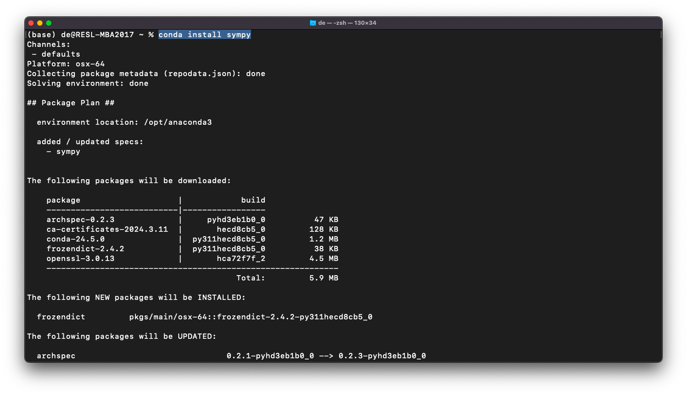Minimize the terminal using the yellow button

click(40, 23)
